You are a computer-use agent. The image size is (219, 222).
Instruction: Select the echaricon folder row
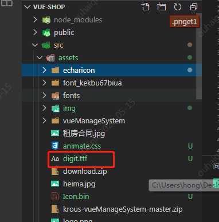coord(112,70)
